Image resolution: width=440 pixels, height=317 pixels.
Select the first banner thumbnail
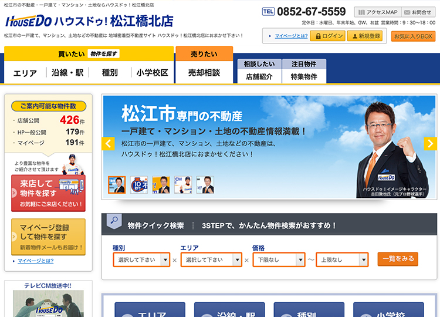[117, 185]
